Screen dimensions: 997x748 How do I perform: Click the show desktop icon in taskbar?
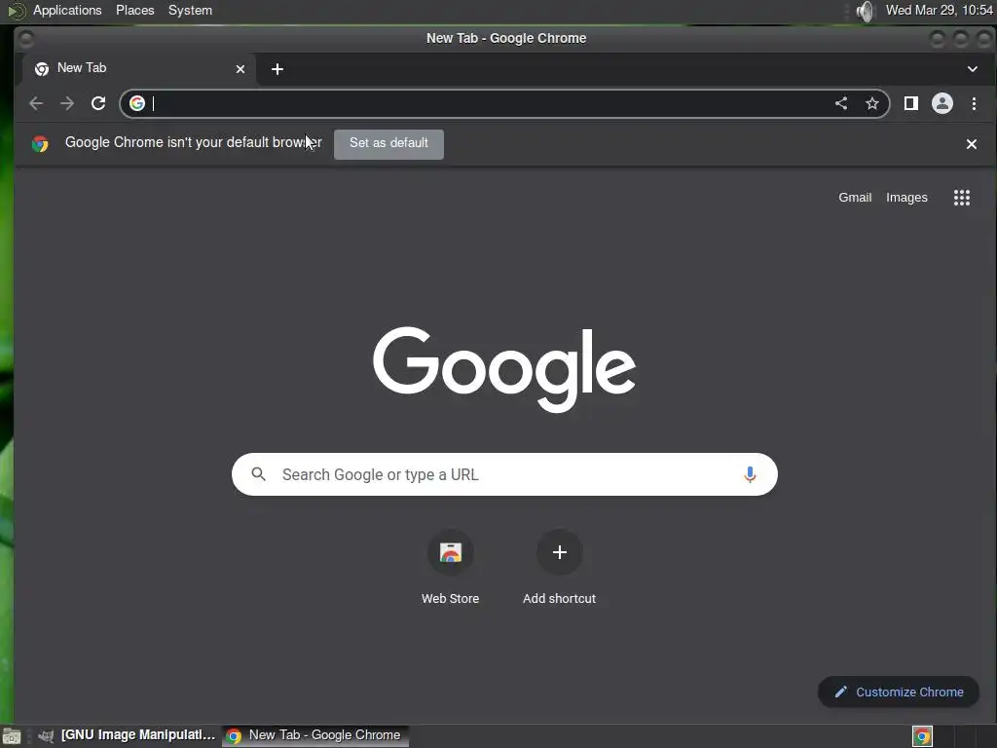(x=12, y=736)
